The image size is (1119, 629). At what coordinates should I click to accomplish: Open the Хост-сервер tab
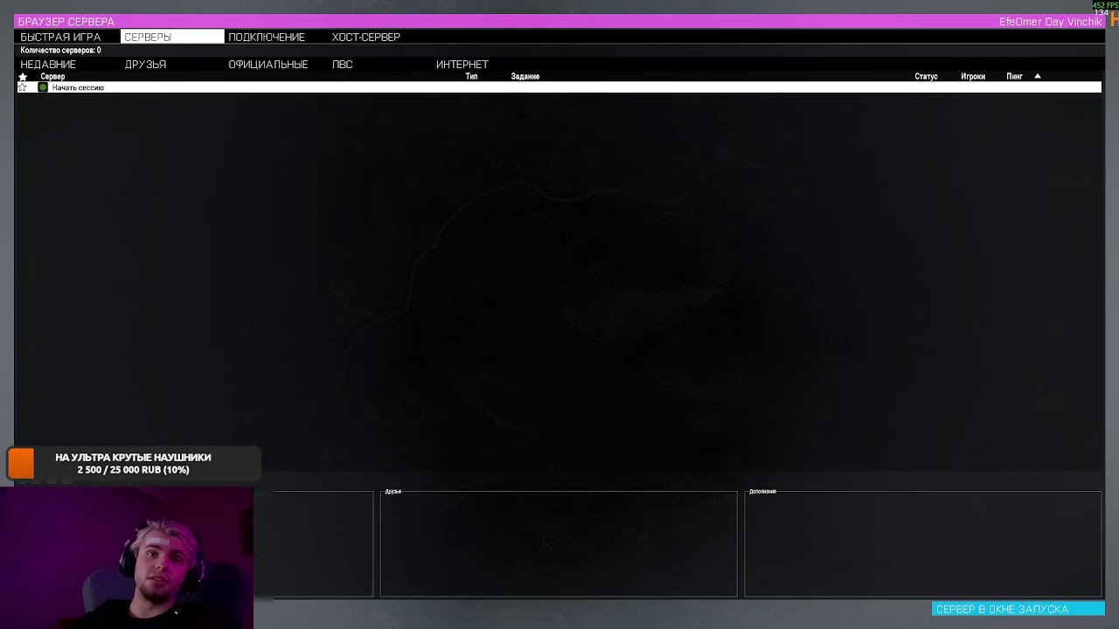366,37
